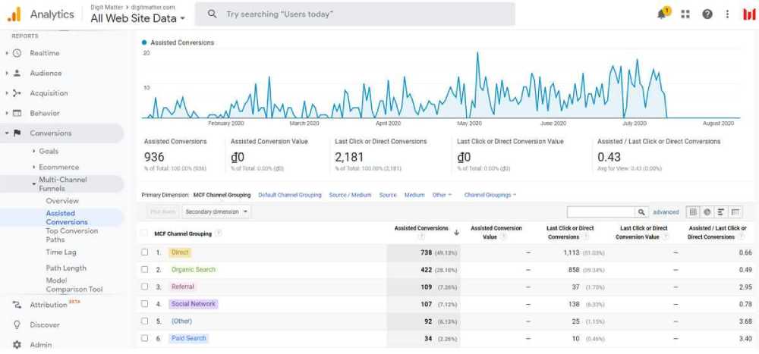Switch primary dimension to Medium
Viewport: 759px width, 354px height.
pos(414,195)
